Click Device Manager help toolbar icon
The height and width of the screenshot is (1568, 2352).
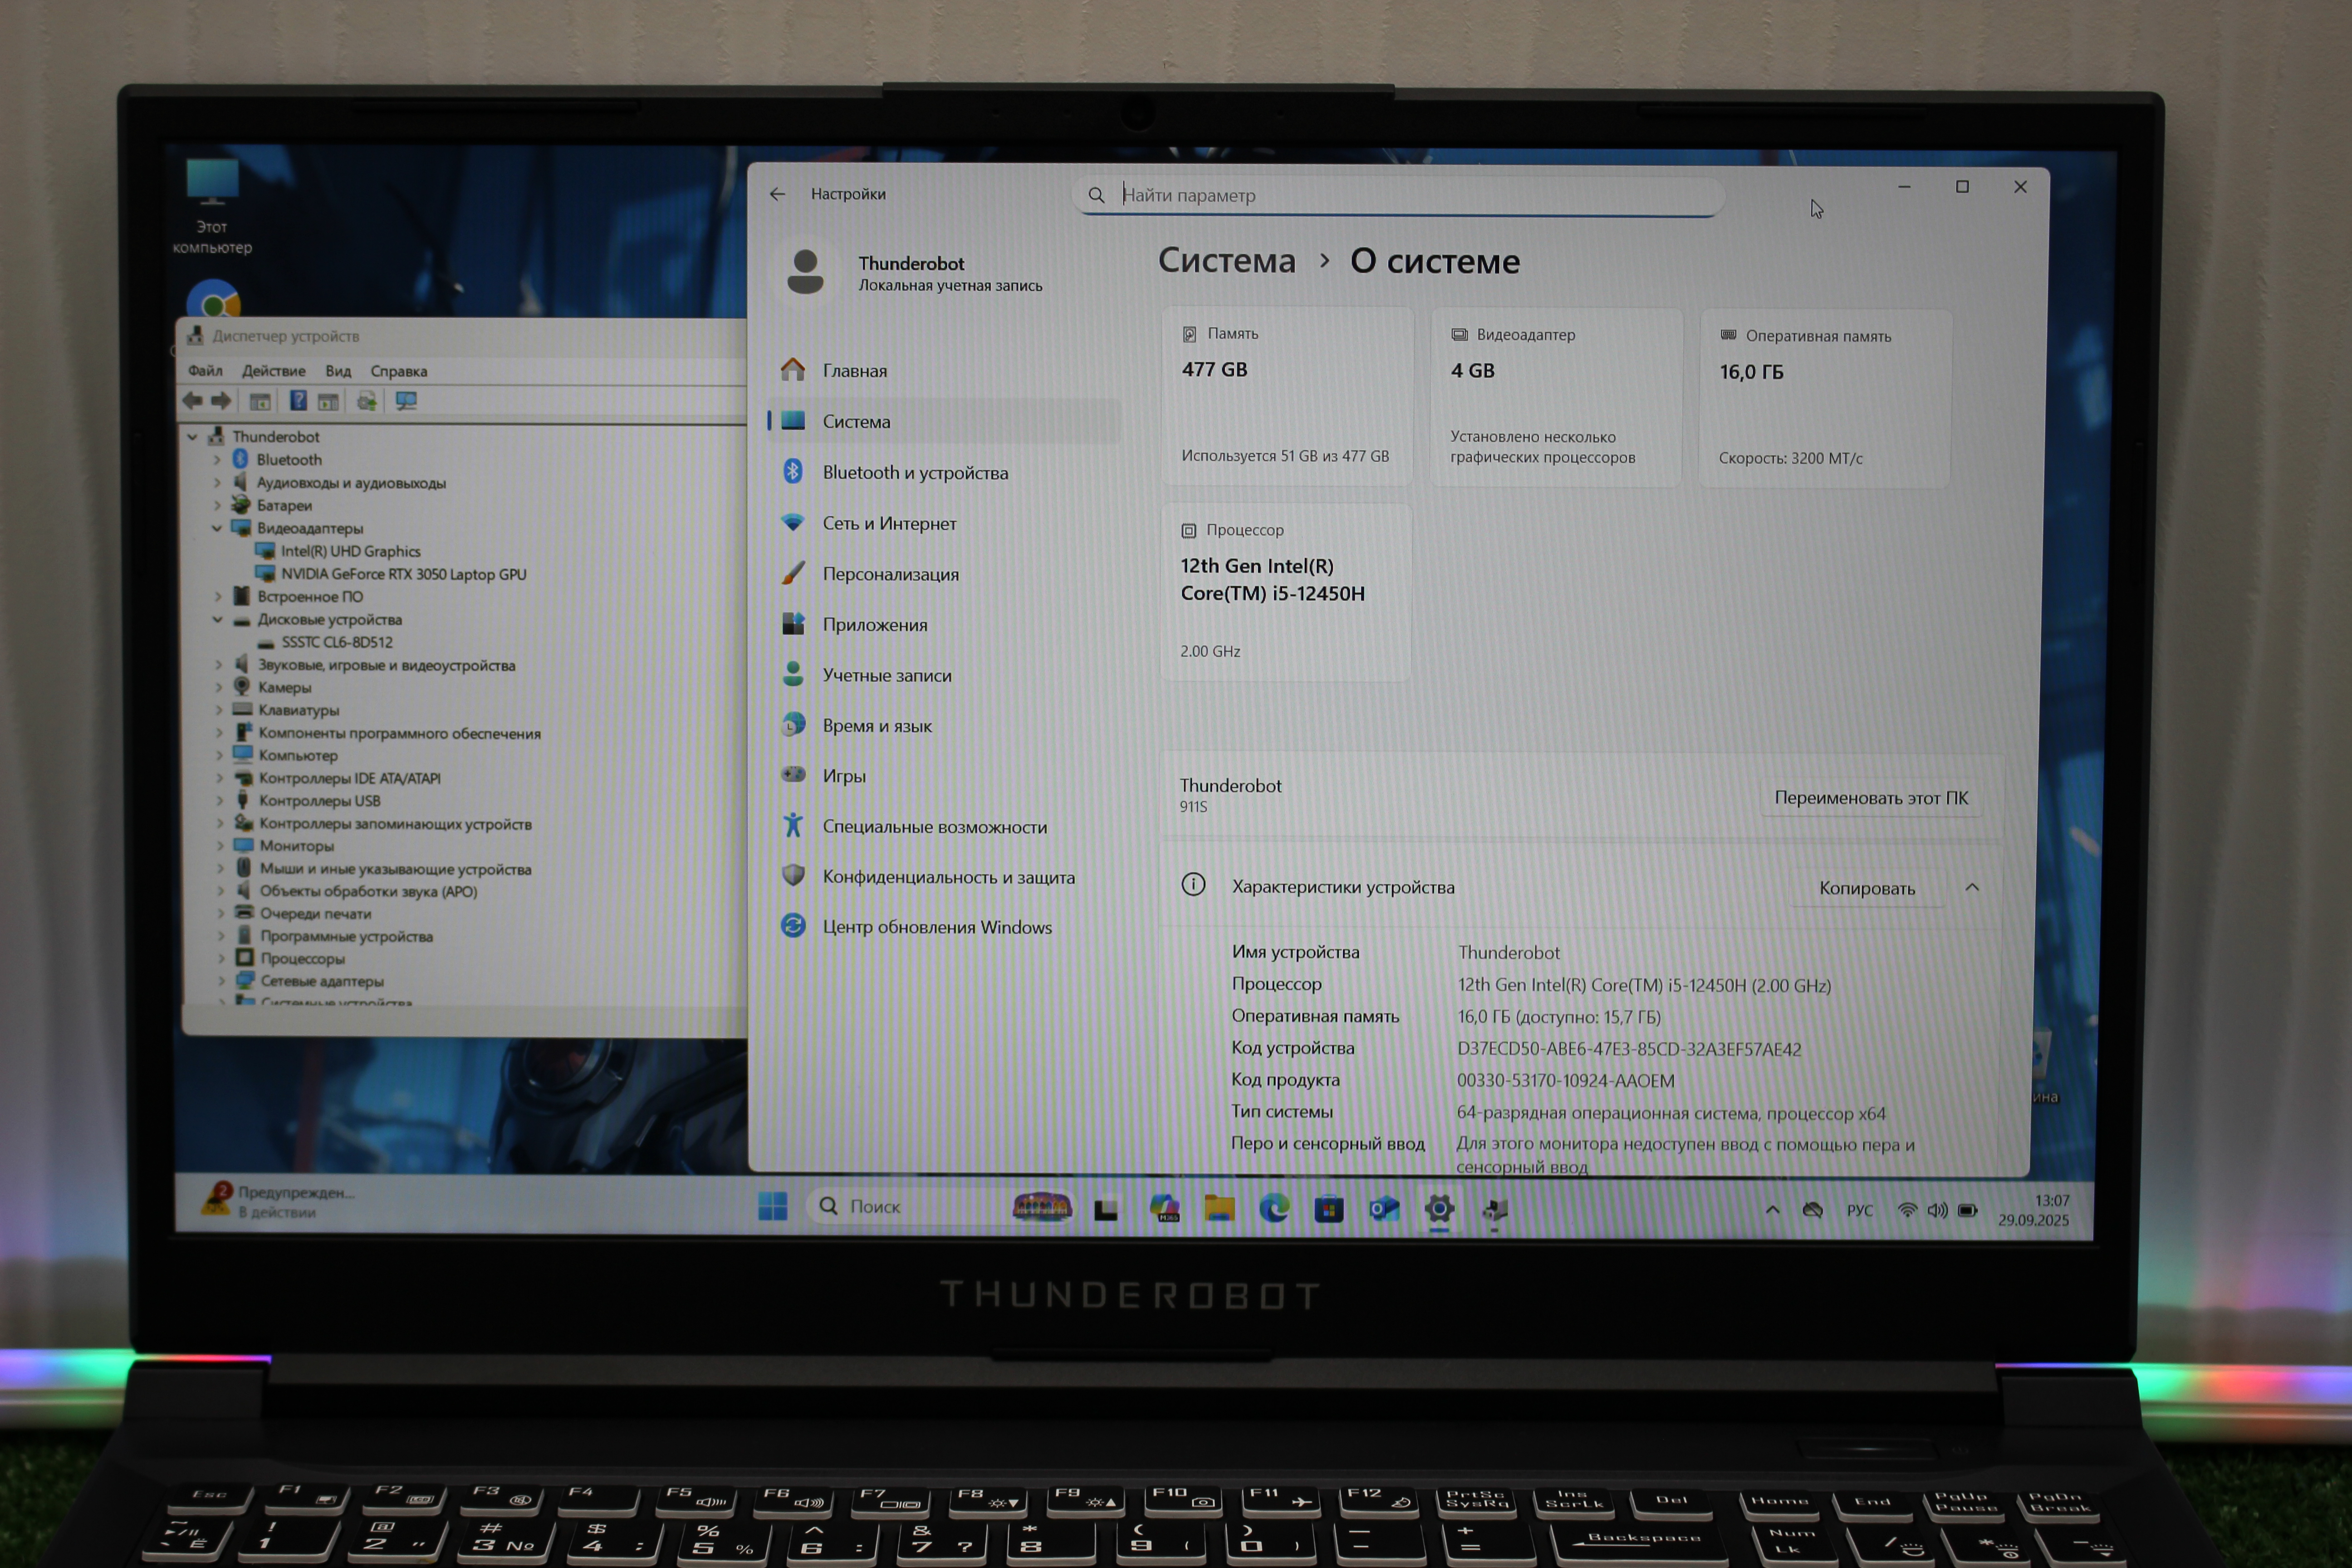coord(298,401)
